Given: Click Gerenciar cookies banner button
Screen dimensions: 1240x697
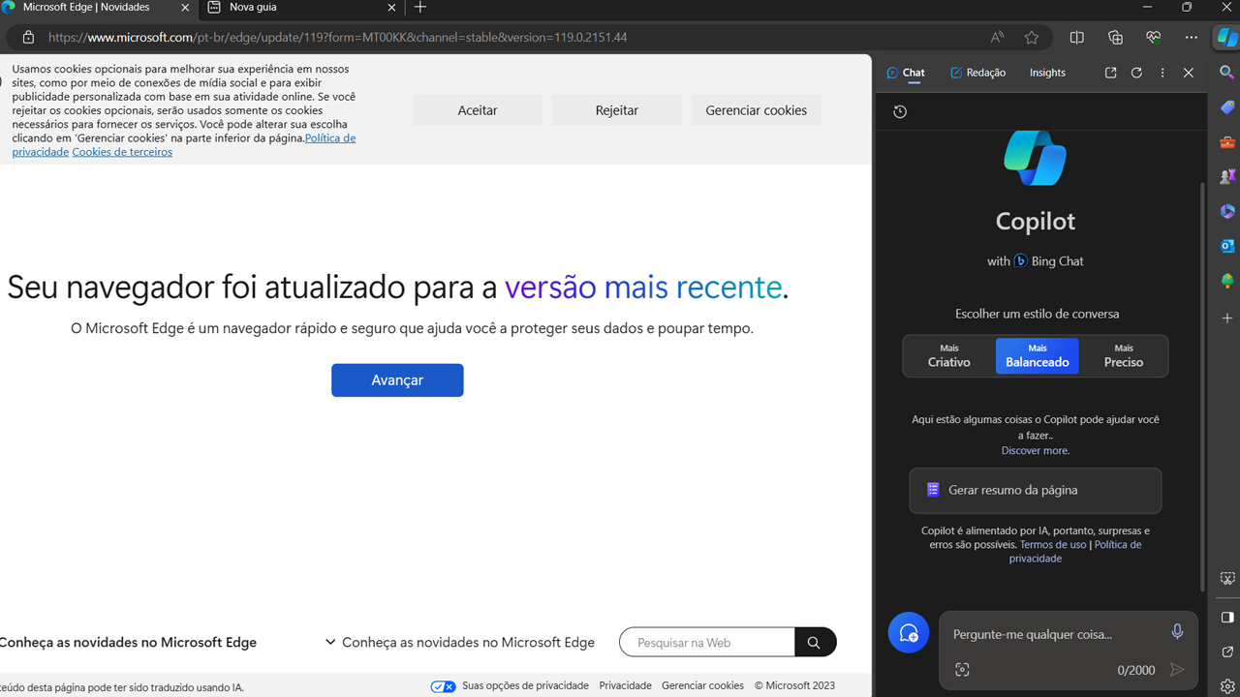Looking at the screenshot, I should tap(757, 110).
